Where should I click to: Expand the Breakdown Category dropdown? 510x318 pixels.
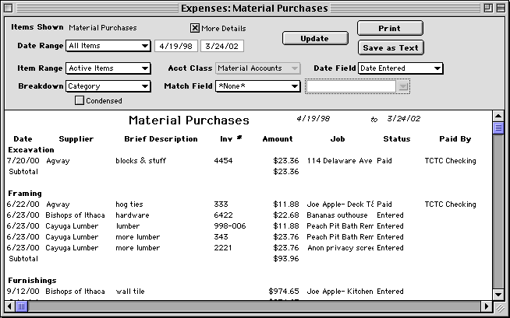[108, 86]
